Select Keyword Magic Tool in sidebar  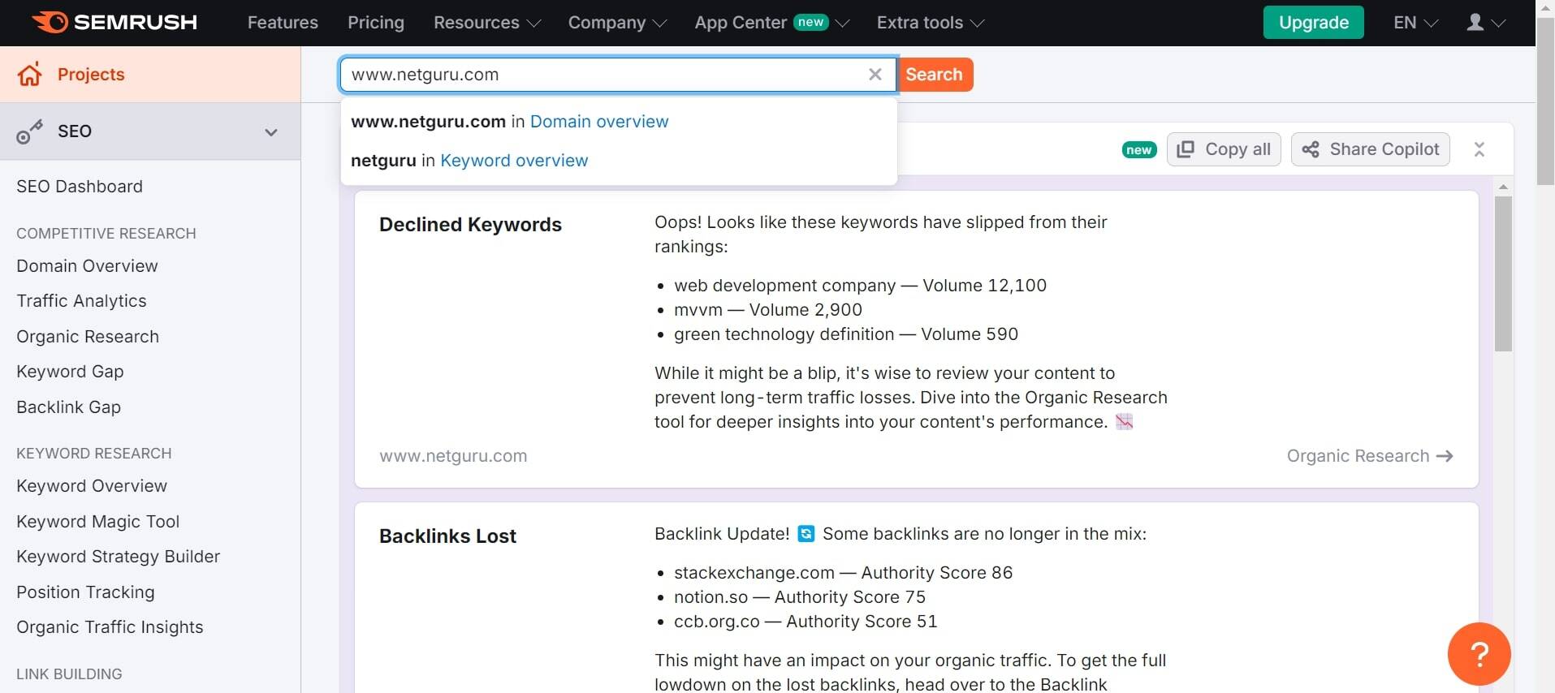97,522
